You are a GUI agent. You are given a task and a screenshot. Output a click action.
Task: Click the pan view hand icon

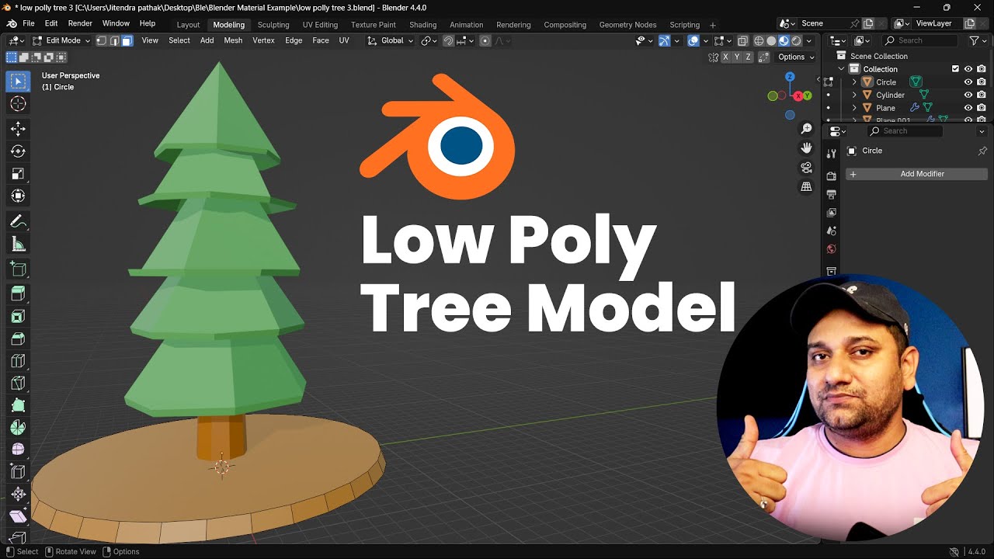pos(807,148)
